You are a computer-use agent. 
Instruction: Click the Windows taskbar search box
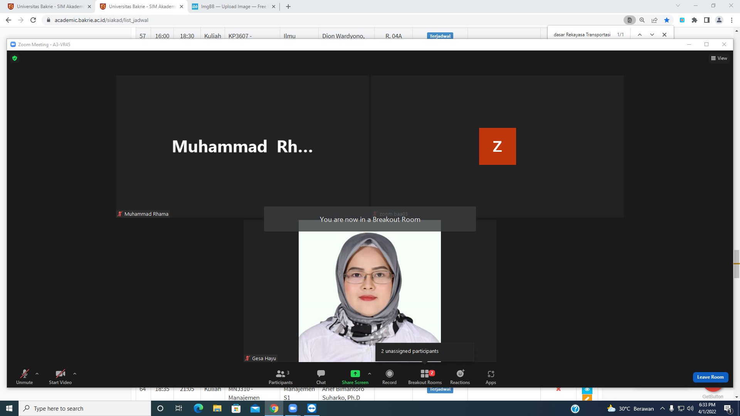click(85, 408)
